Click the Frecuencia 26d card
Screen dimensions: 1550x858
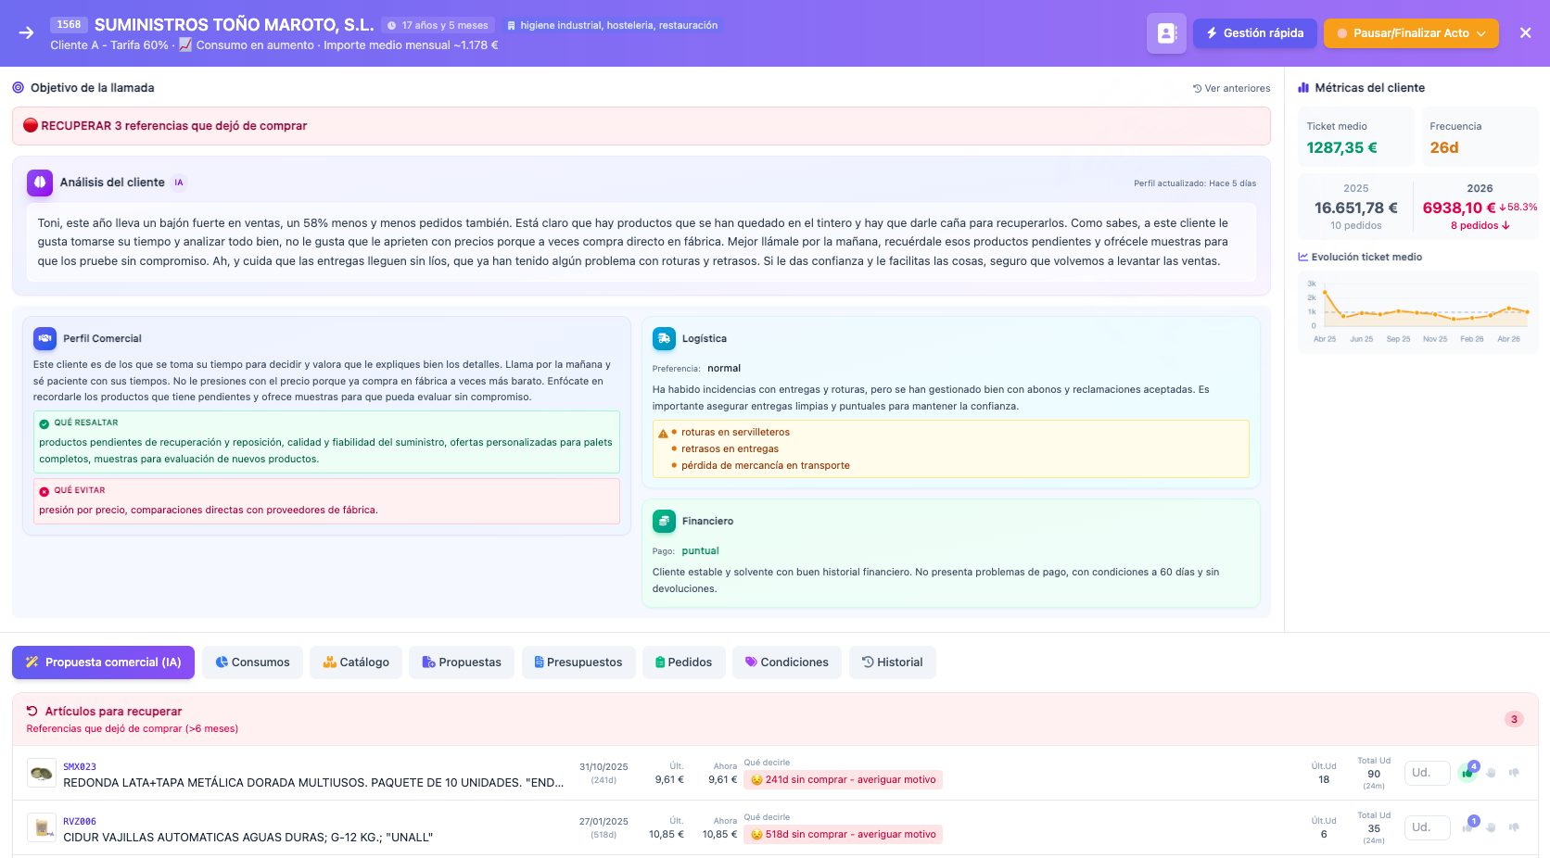1480,137
